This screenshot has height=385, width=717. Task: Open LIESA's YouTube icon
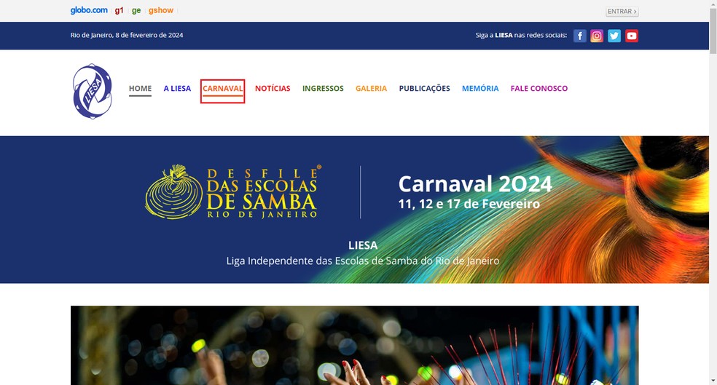click(x=632, y=36)
